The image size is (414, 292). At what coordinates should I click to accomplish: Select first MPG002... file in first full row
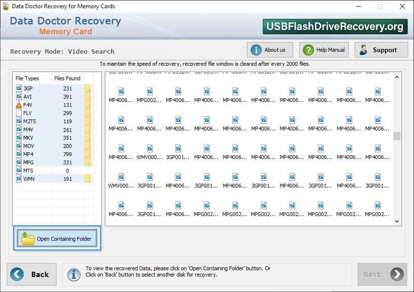coord(149,95)
